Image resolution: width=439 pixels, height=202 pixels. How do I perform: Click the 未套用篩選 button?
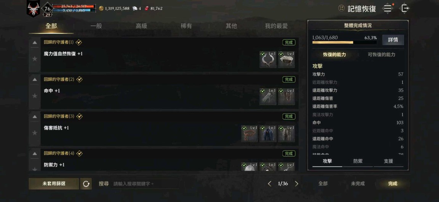[x=54, y=184]
